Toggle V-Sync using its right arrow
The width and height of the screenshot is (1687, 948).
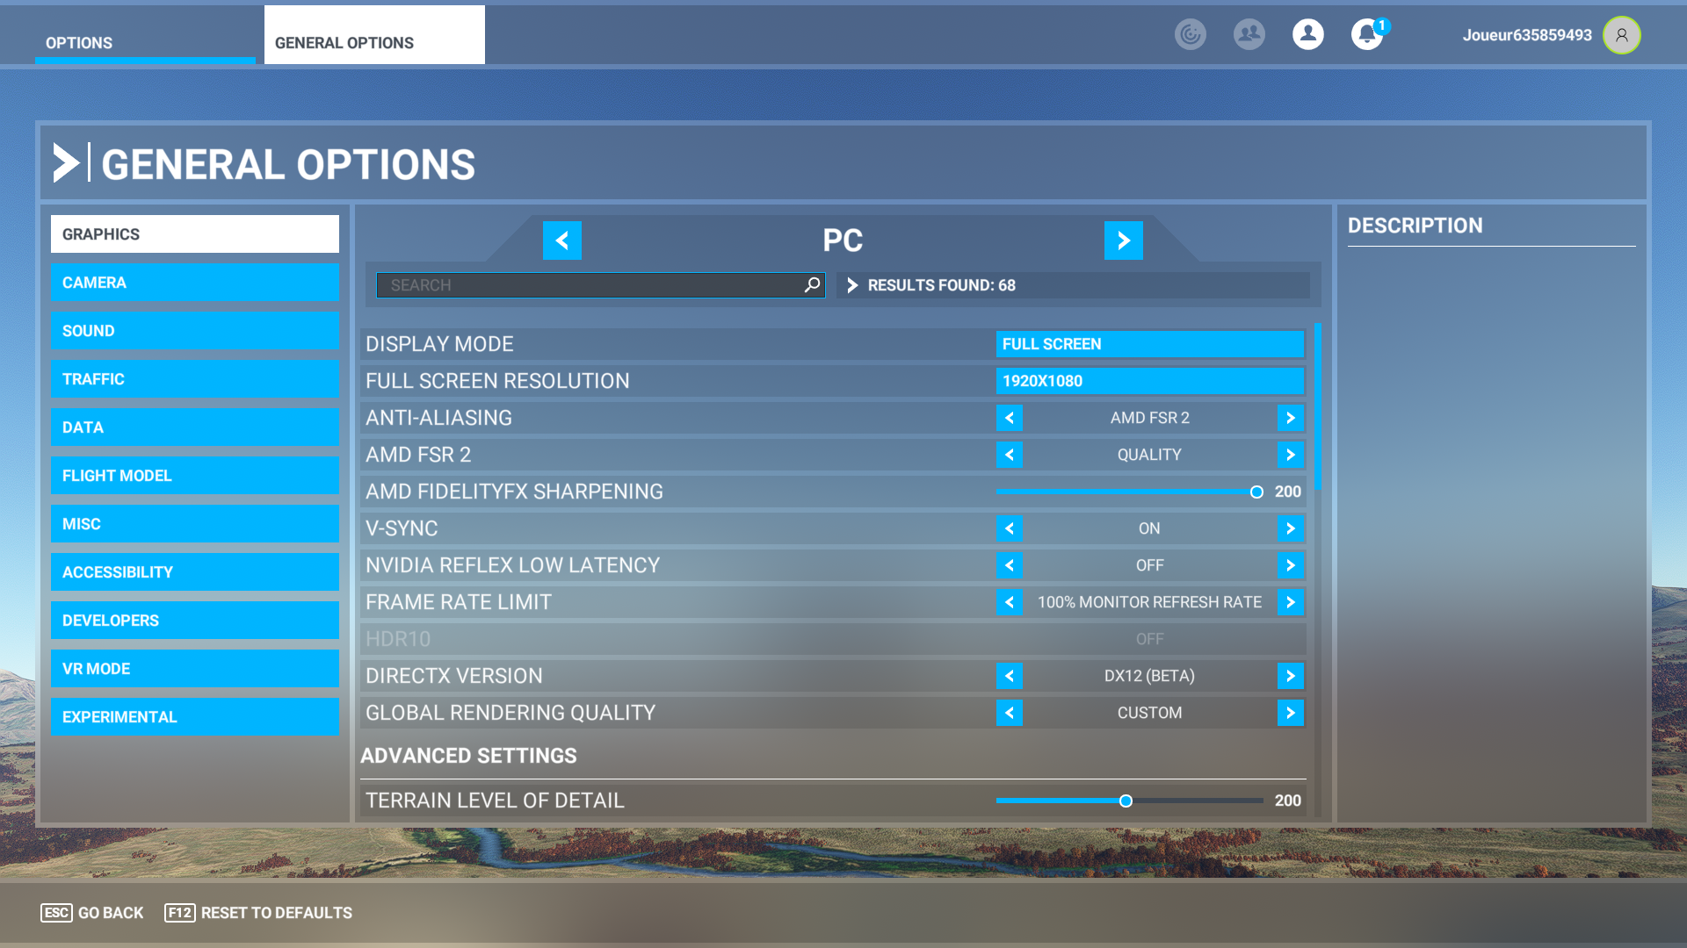coord(1290,528)
